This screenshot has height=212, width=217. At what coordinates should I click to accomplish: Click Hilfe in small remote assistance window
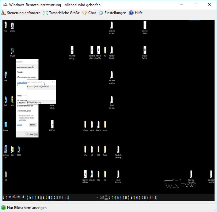tap(48, 87)
